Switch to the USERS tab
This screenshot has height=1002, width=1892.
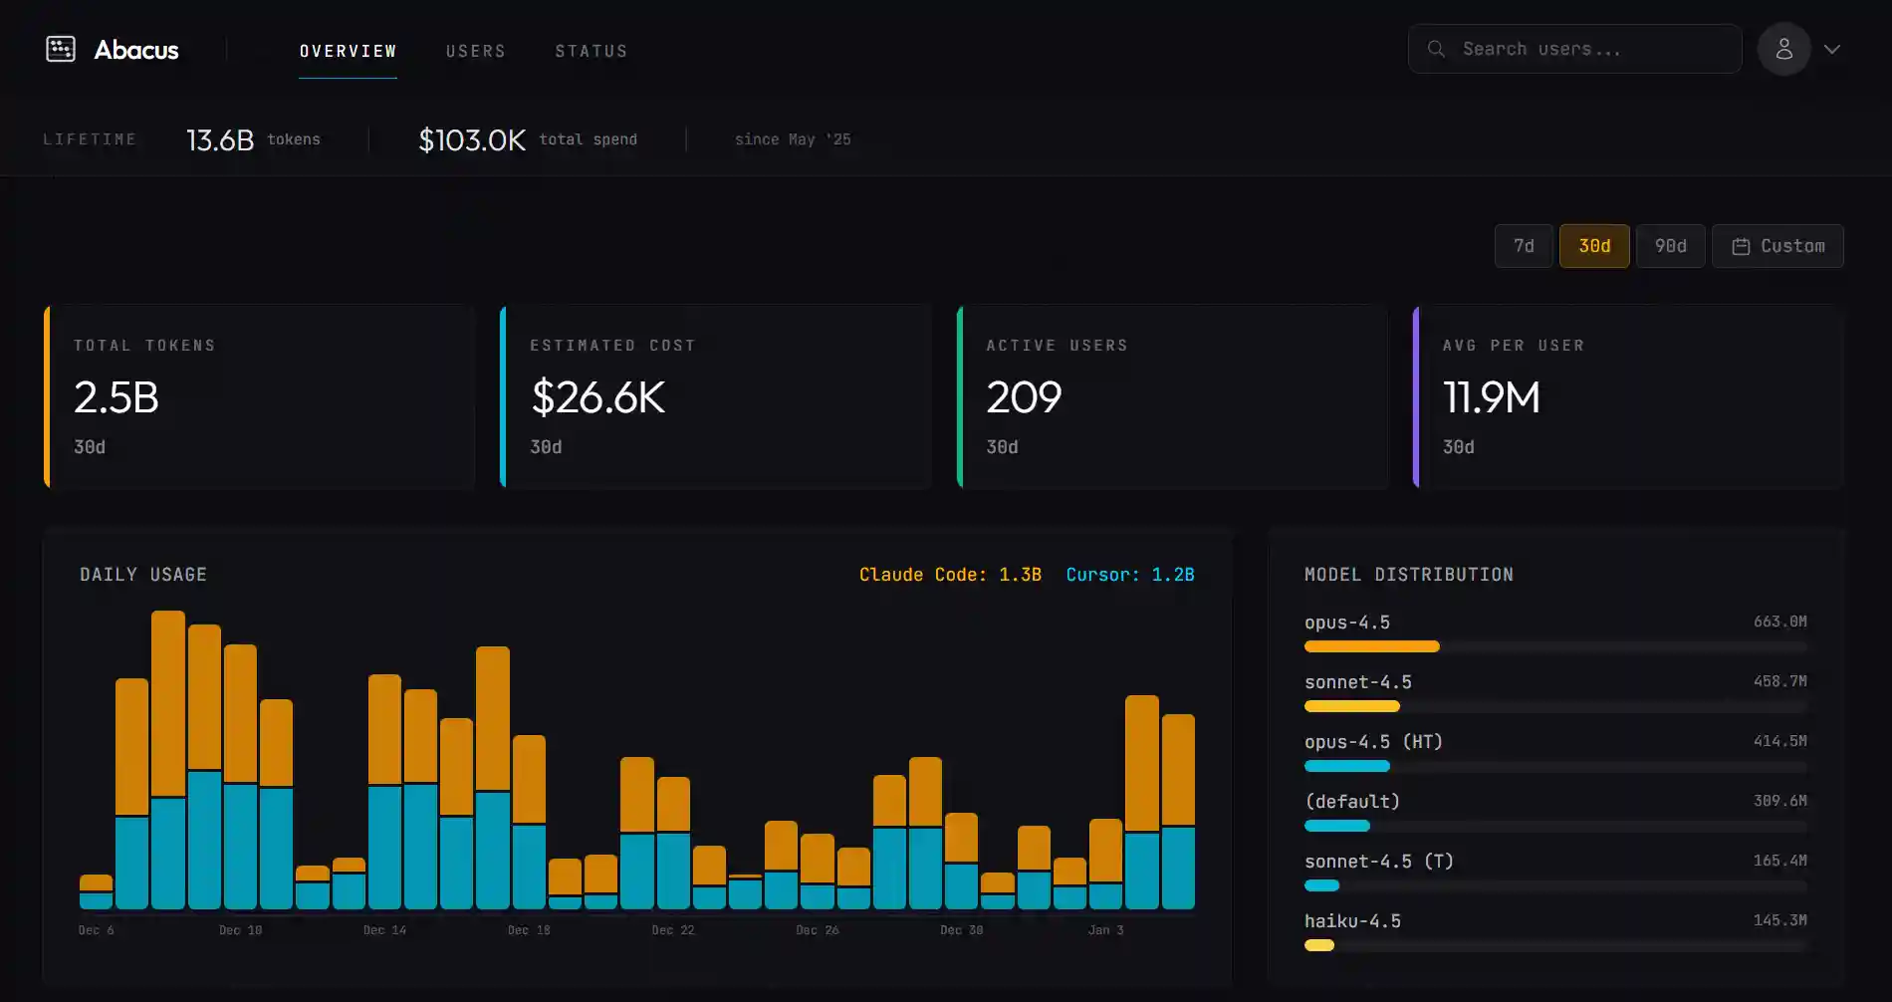(x=476, y=51)
